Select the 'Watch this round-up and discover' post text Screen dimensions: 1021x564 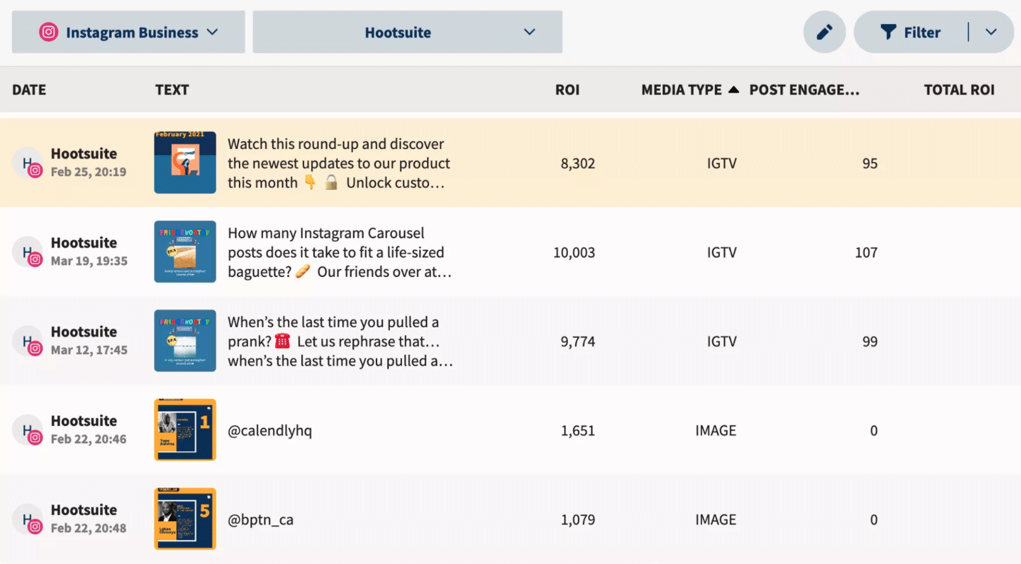tap(339, 163)
